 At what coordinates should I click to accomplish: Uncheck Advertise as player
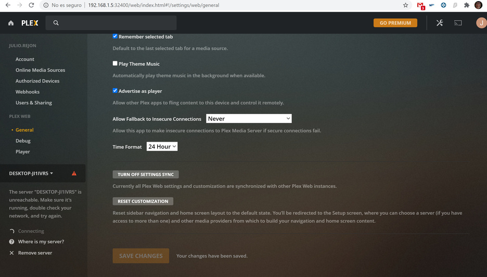click(115, 91)
